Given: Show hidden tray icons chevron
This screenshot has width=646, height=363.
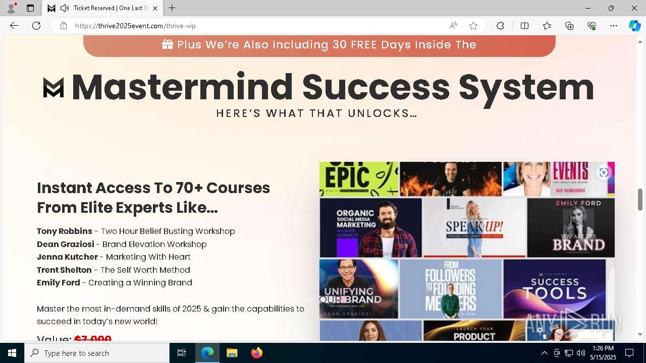Looking at the screenshot, I should click(544, 353).
